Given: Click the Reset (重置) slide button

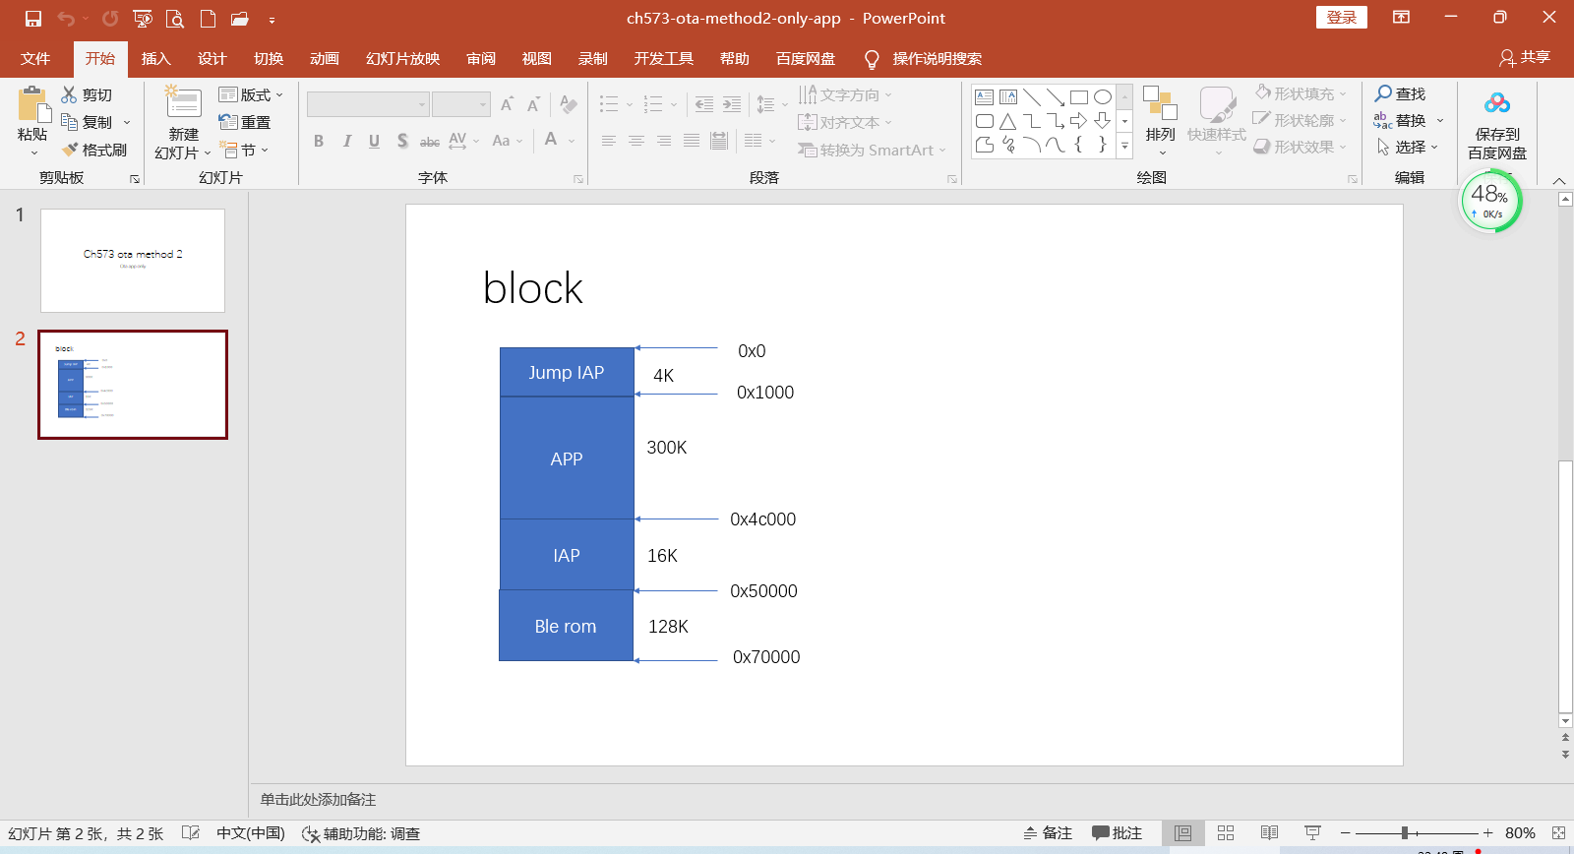Looking at the screenshot, I should point(245,122).
